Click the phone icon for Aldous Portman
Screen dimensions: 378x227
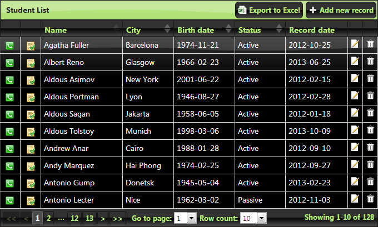point(9,97)
